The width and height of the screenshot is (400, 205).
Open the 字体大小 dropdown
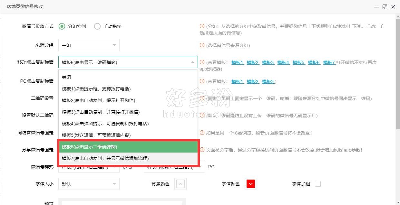point(89,184)
